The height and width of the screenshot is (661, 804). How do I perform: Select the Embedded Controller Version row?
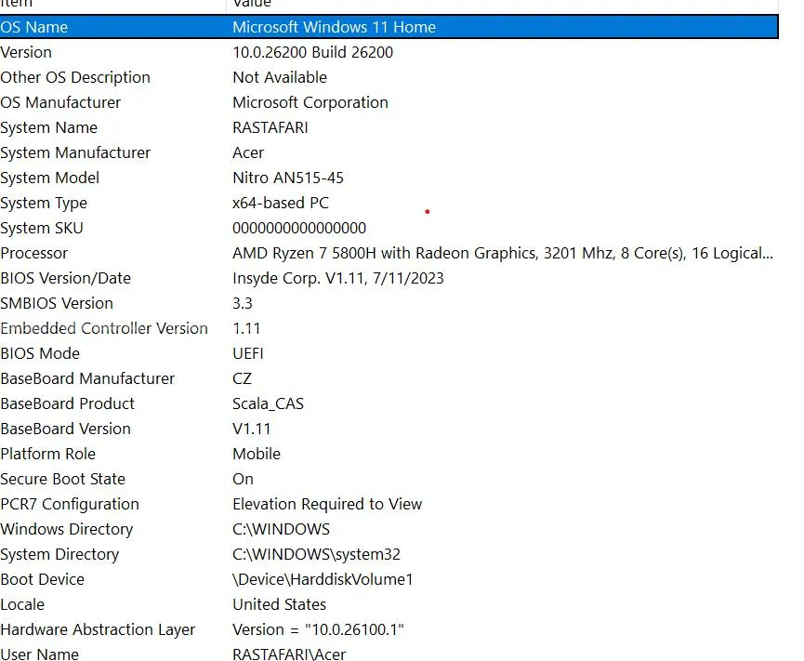(104, 328)
